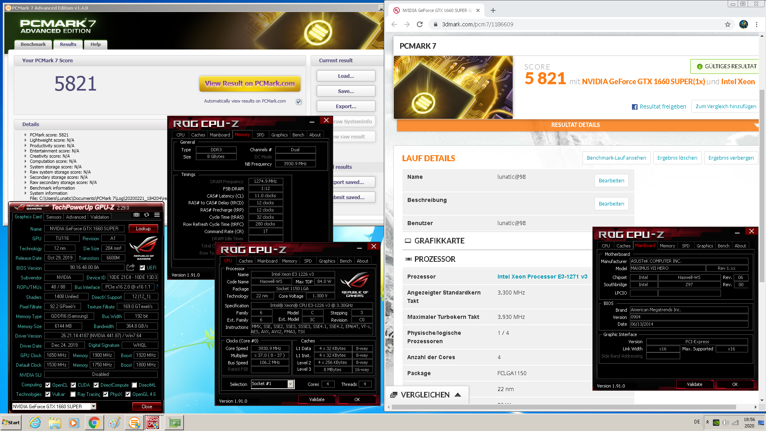Toggle the DirectCompute checkbox
Image resolution: width=766 pixels, height=431 pixels.
(x=96, y=385)
